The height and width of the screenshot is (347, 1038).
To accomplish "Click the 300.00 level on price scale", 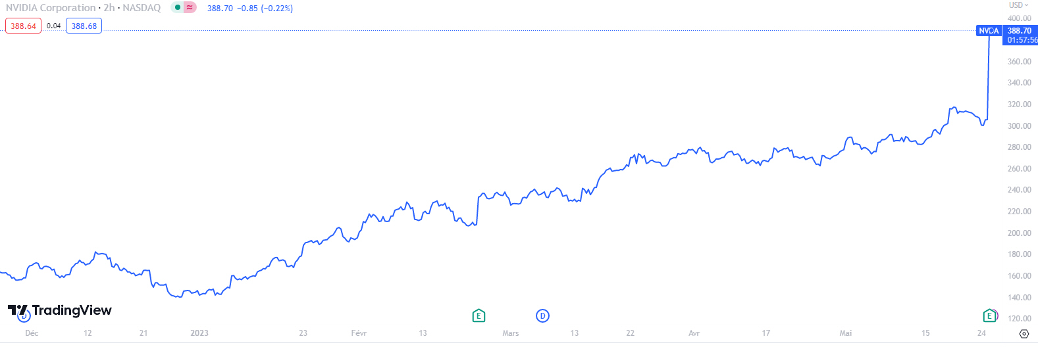I will point(1019,126).
